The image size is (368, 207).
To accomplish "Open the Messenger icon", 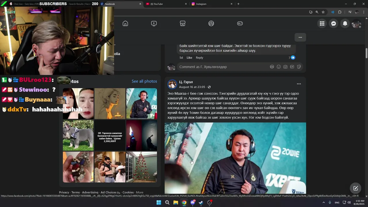I will pos(333,24).
